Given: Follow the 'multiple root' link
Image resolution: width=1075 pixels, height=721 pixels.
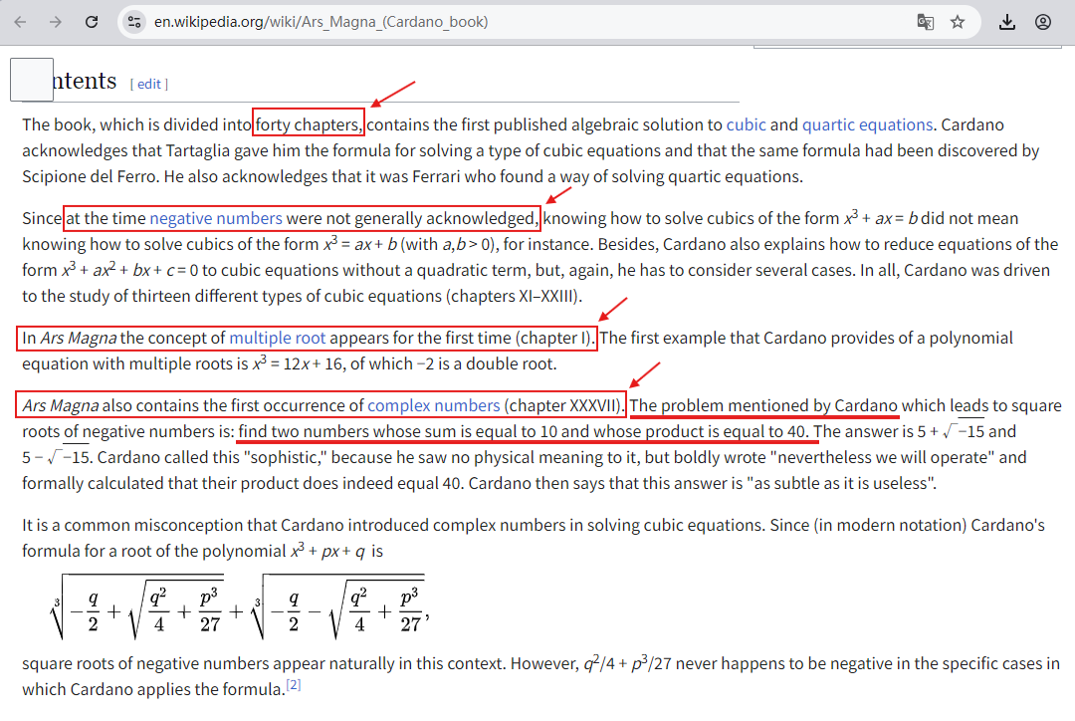Looking at the screenshot, I should click(277, 338).
